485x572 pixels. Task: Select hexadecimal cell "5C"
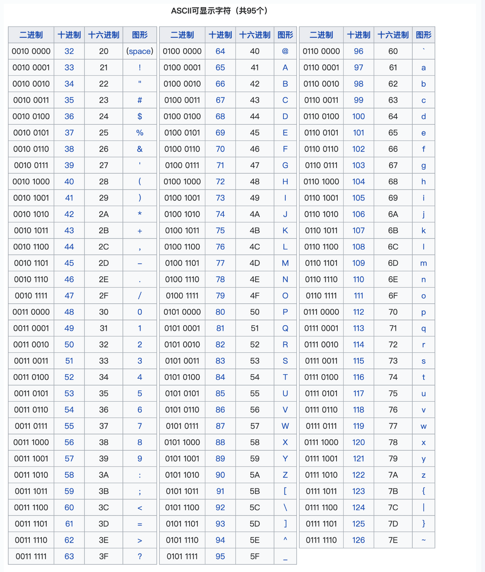(x=255, y=508)
